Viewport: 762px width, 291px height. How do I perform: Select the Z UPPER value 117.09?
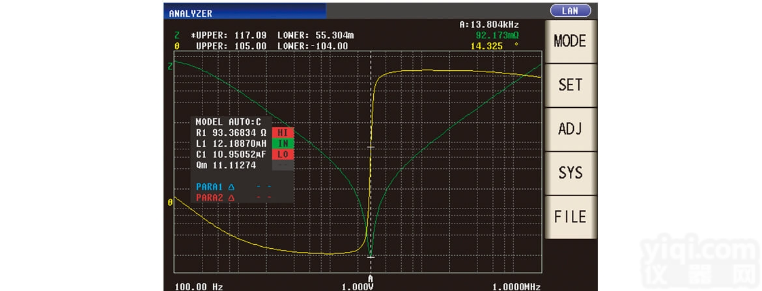pos(251,35)
